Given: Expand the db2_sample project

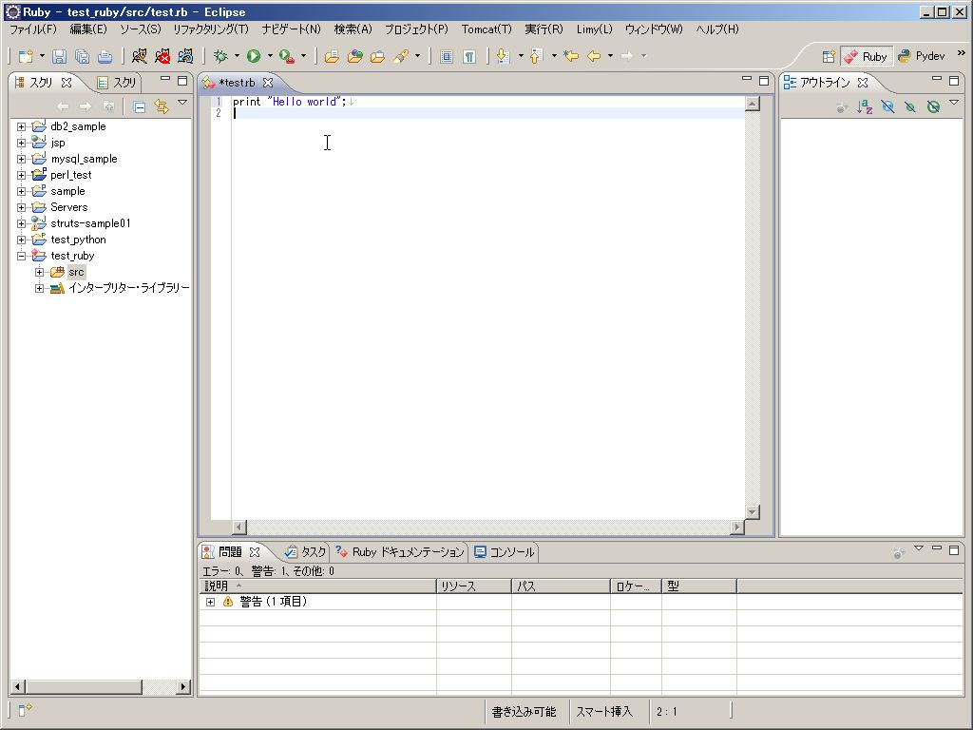Looking at the screenshot, I should 21,126.
